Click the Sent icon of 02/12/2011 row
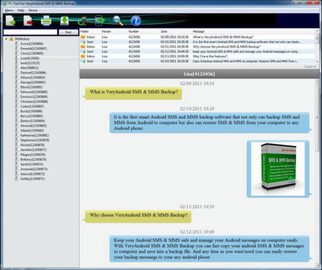Viewport: 322px width, 270px height. coord(83,51)
